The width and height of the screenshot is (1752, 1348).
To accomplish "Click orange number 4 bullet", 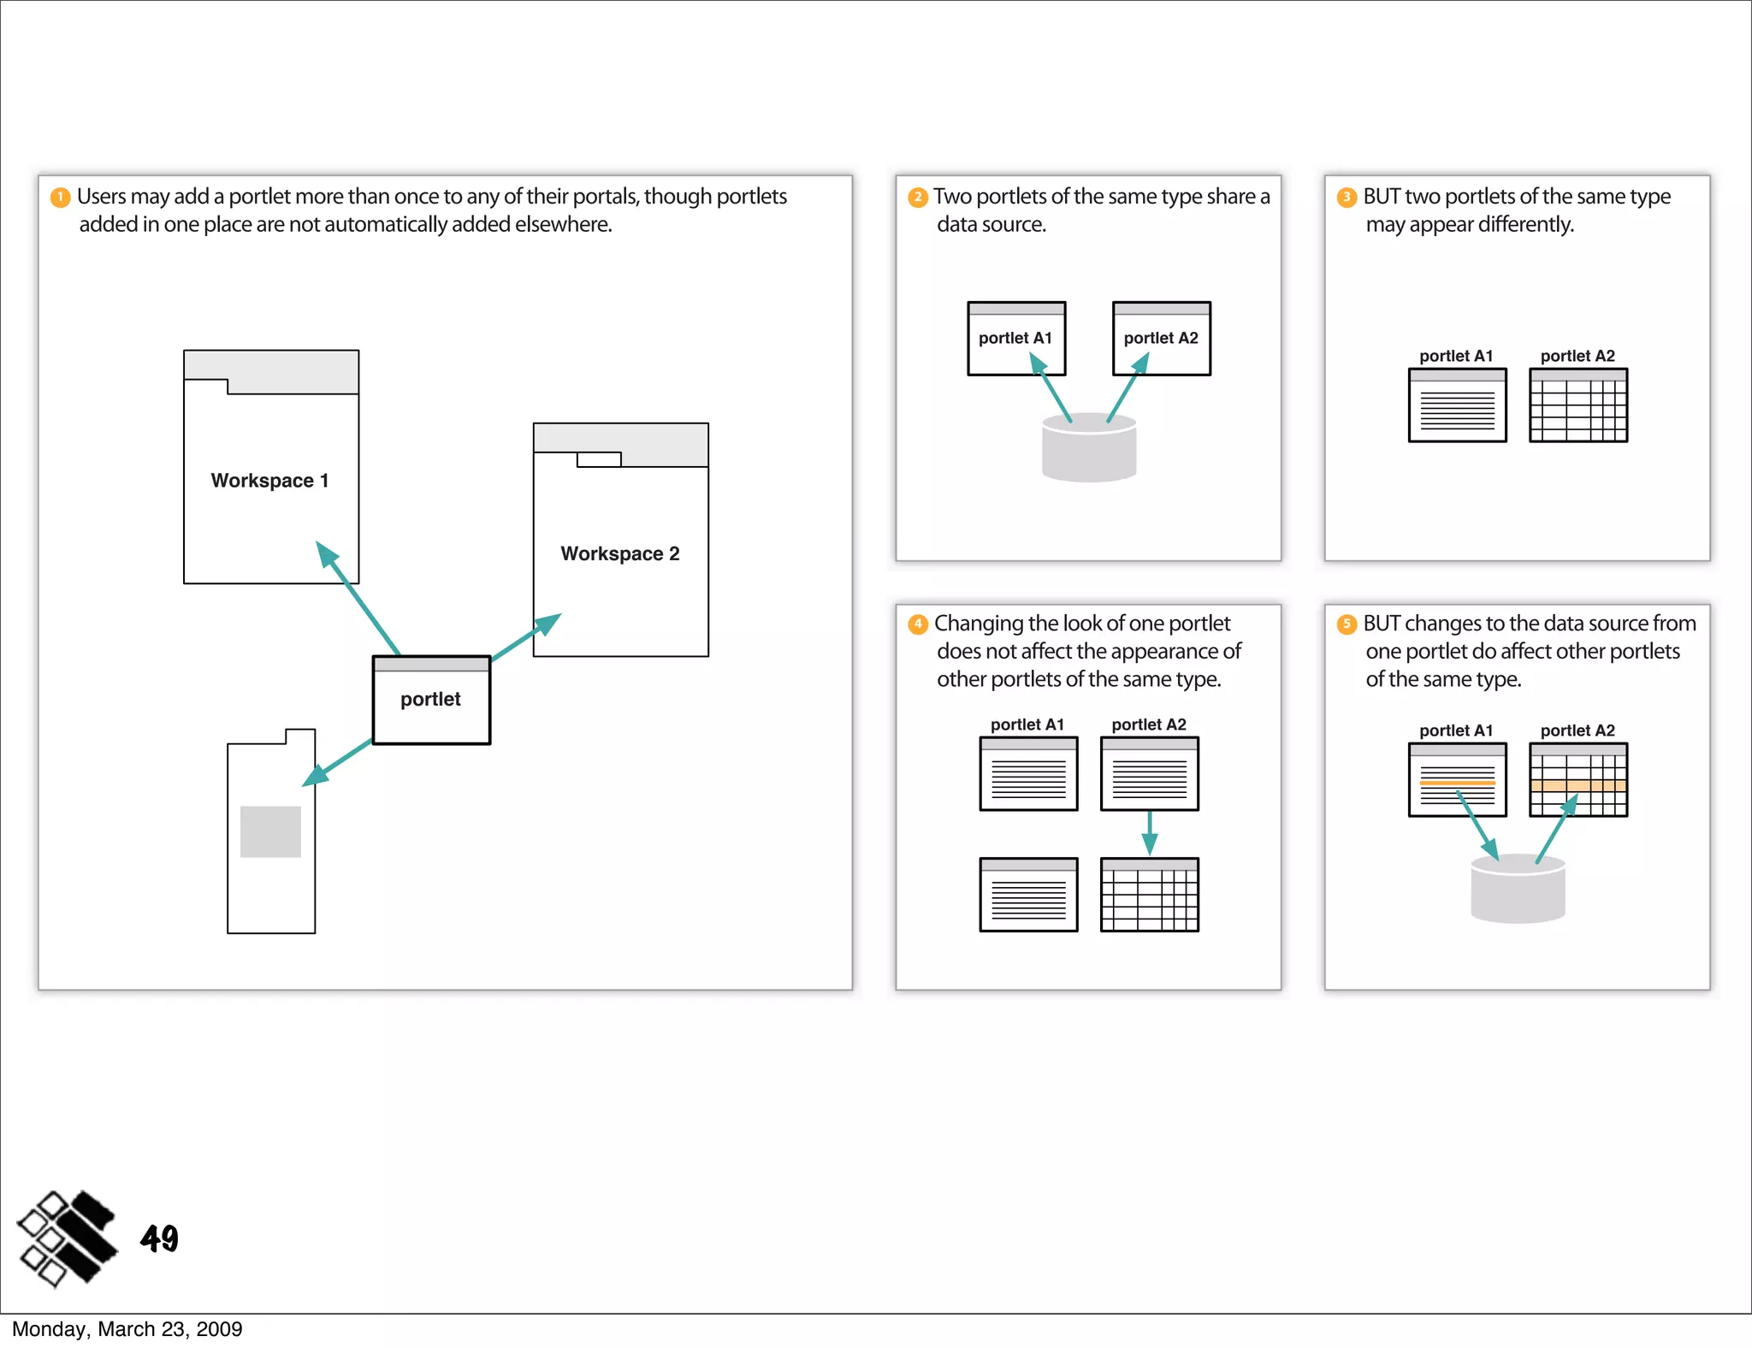I will point(918,624).
